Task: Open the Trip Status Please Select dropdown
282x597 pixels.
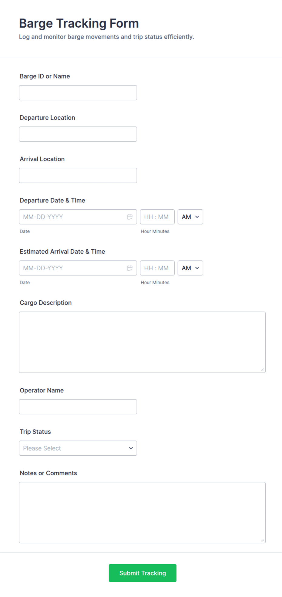Action: 78,448
